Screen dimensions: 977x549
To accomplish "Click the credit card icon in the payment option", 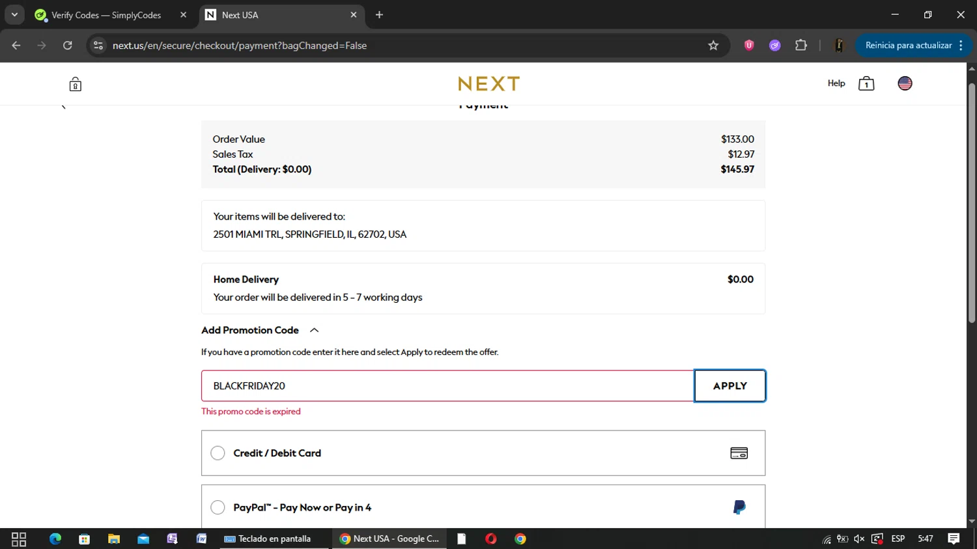I will click(739, 453).
